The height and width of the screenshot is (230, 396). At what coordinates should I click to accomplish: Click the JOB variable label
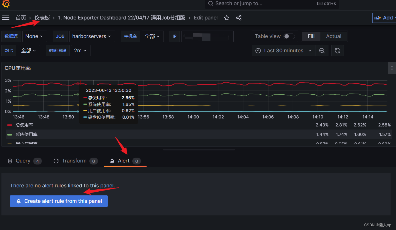[60, 36]
